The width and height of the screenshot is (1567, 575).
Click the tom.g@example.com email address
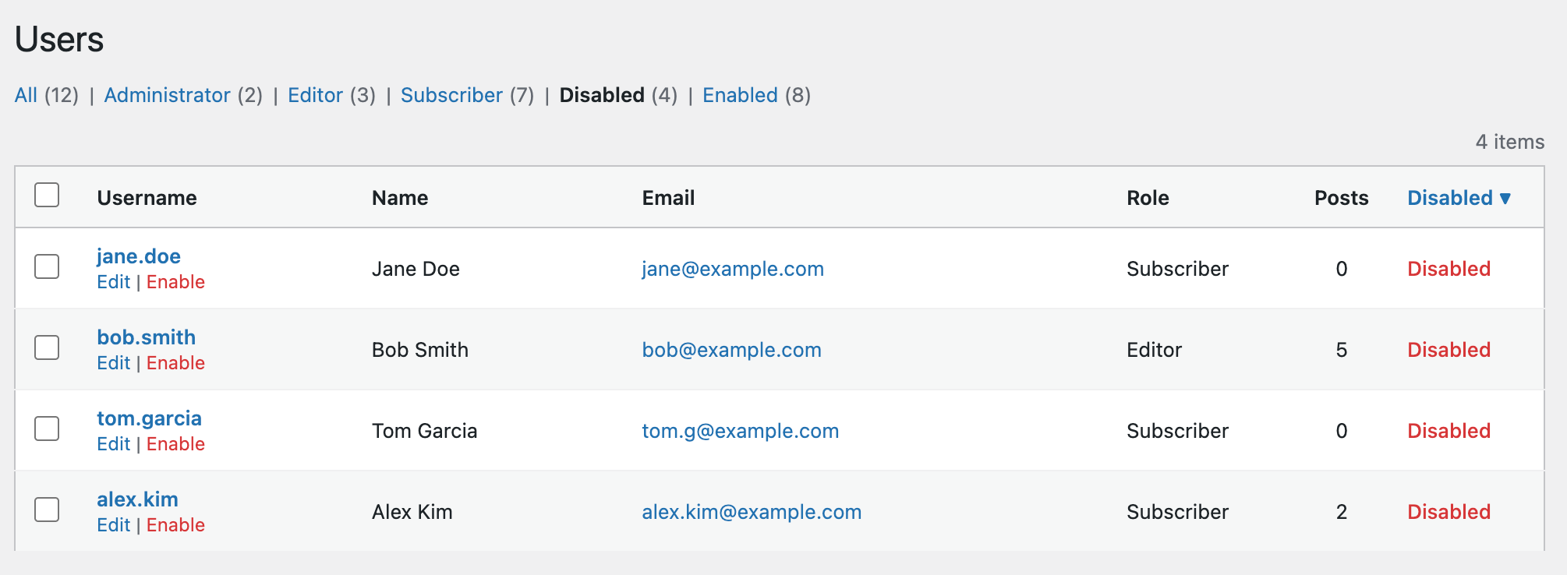pyautogui.click(x=740, y=431)
